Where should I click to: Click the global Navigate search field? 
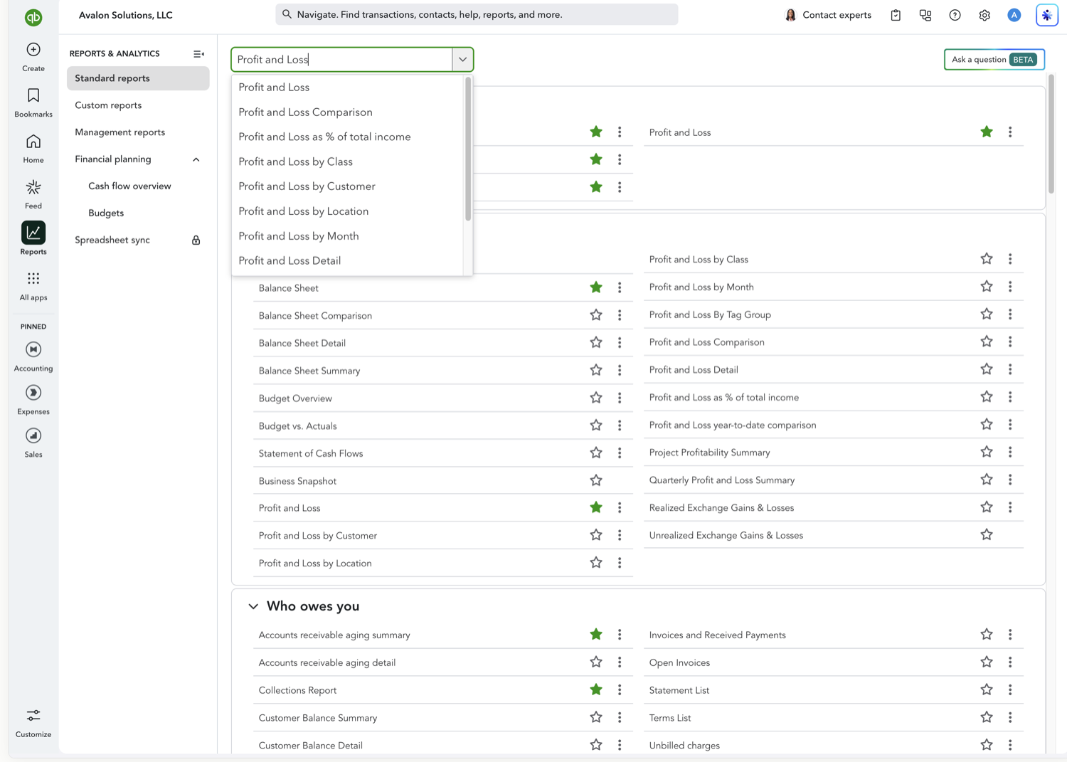477,15
